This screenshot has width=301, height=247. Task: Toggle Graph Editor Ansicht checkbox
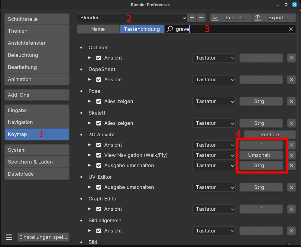tap(99, 209)
